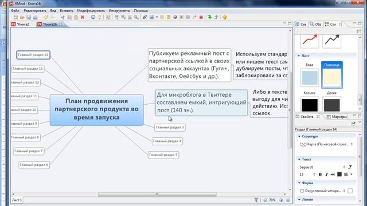Open the Модифицировать menu
Image resolution: width=367 pixels, height=206 pixels.
(91, 11)
